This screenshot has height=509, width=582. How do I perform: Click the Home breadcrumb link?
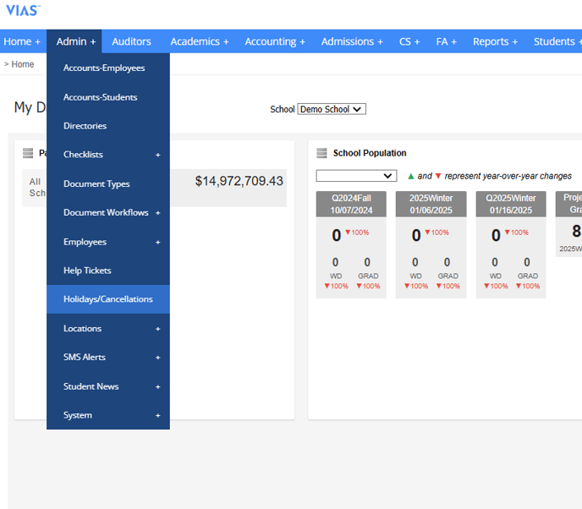(x=23, y=64)
